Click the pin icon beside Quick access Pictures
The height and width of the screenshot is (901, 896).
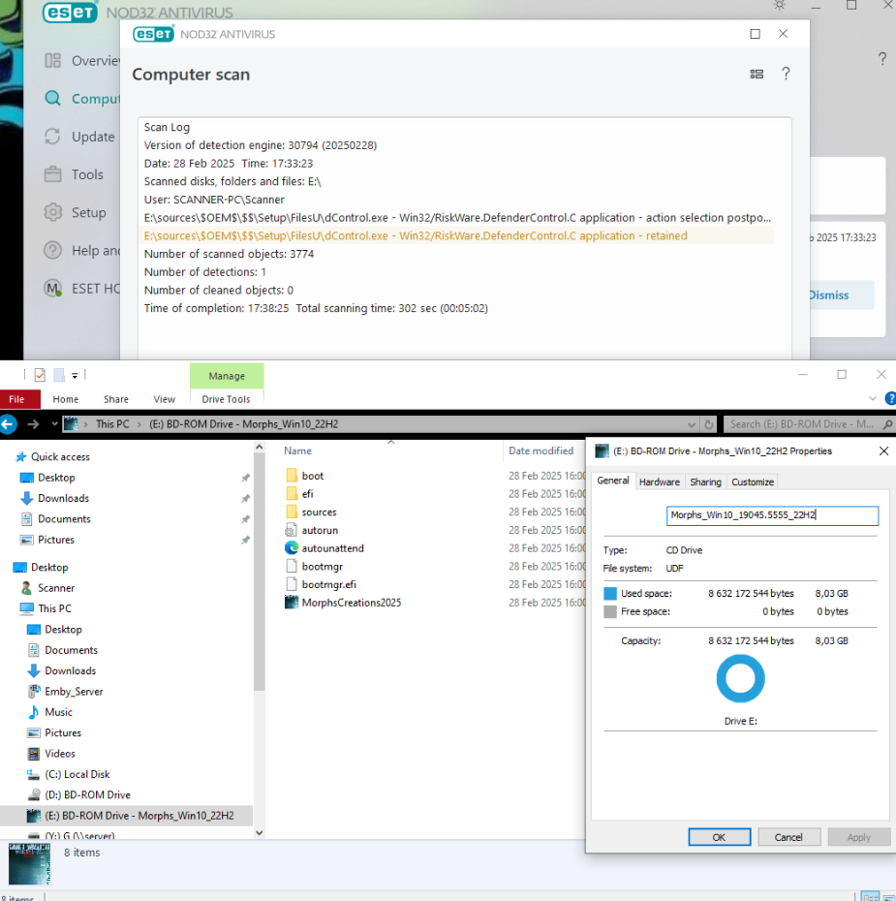[x=245, y=540]
